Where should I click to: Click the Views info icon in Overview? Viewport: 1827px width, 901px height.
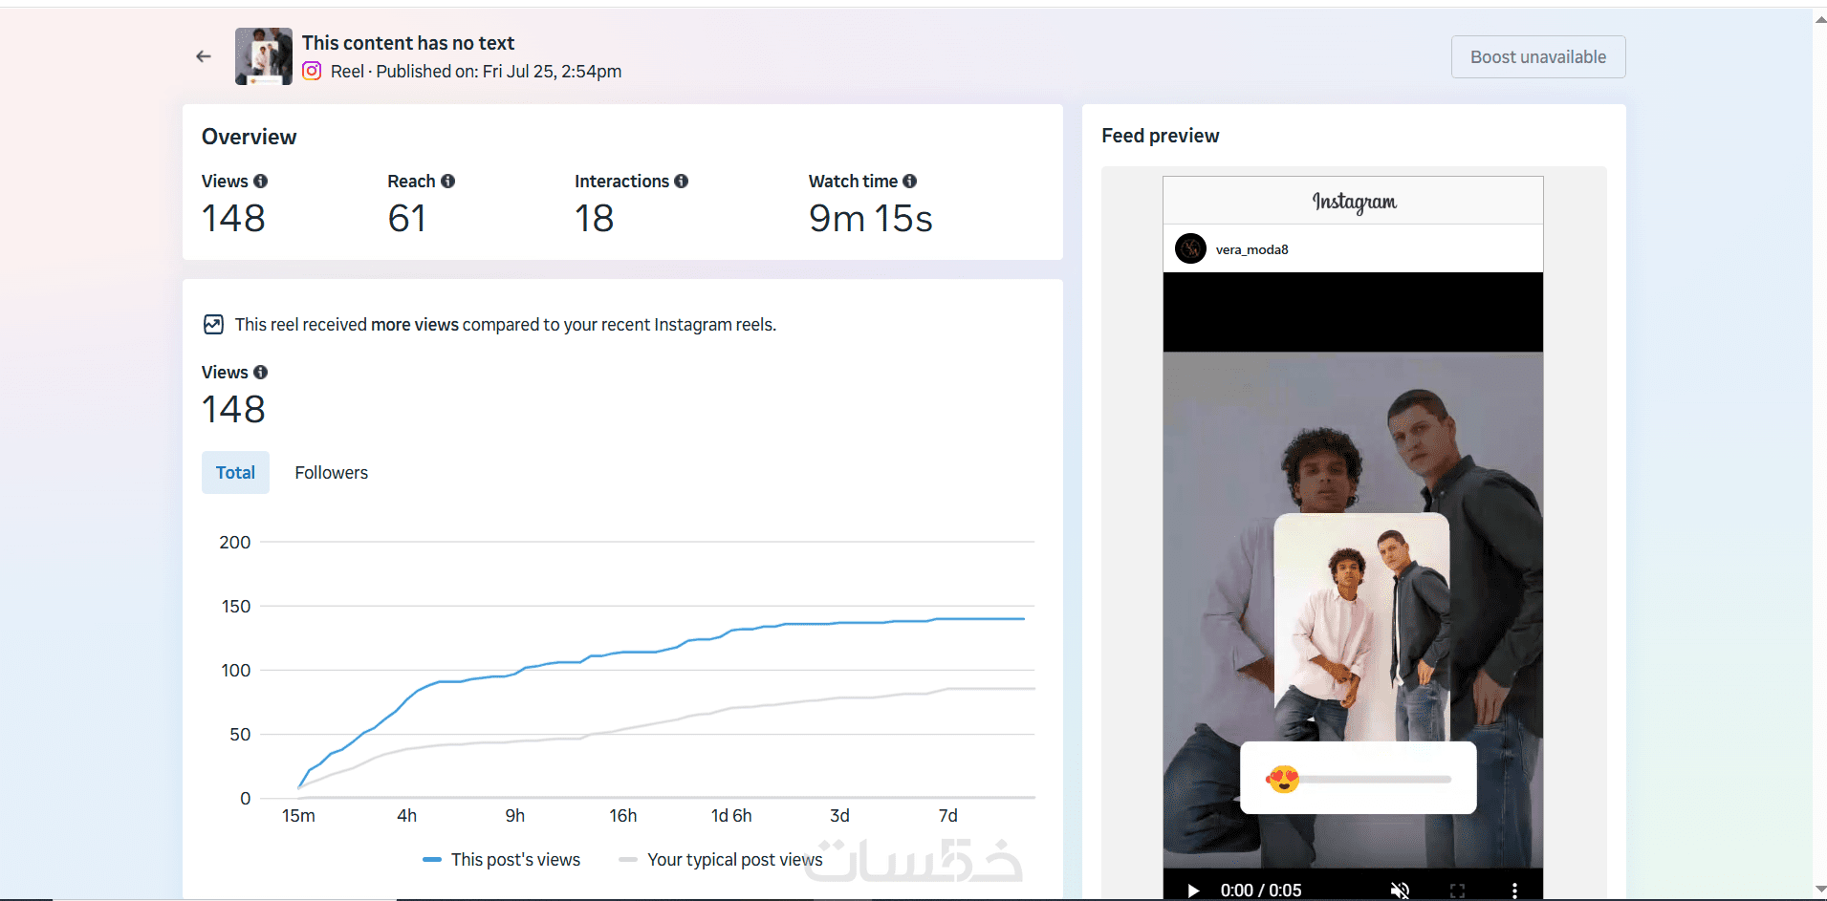pos(260,181)
